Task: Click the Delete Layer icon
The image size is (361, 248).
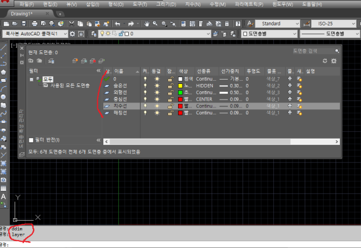Action: click(x=93, y=61)
